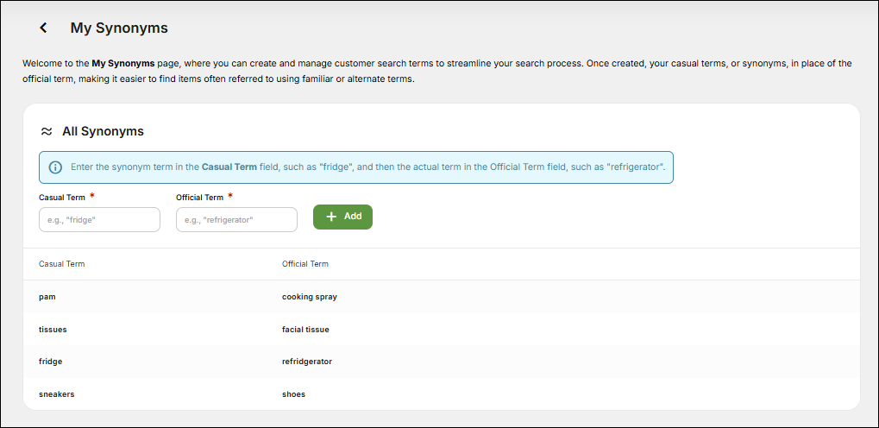The width and height of the screenshot is (879, 428).
Task: Click the info icon in the hint banner
Action: coord(55,167)
